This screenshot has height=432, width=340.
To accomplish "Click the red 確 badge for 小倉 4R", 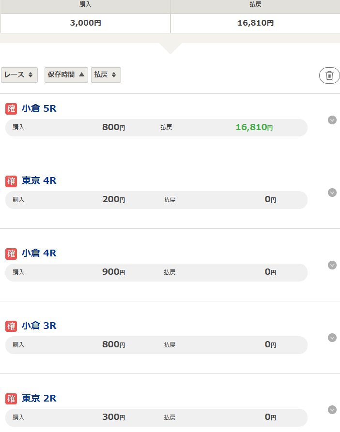I will tap(11, 253).
